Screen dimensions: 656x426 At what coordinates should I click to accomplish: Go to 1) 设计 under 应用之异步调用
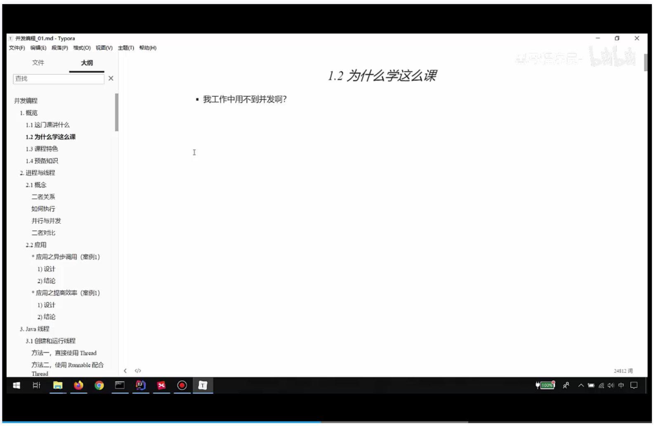point(47,270)
